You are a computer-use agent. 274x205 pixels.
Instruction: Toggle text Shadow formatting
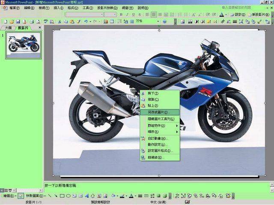pyautogui.click(x=140, y=15)
